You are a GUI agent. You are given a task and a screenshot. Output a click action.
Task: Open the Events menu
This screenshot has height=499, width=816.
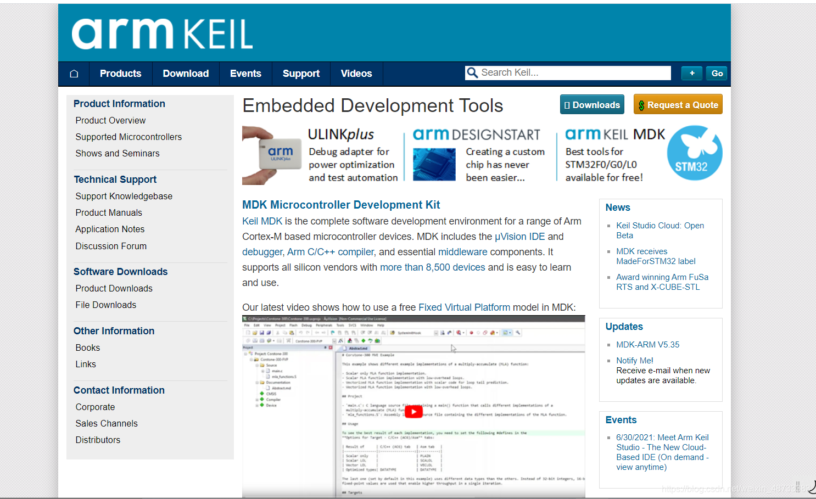pos(245,74)
